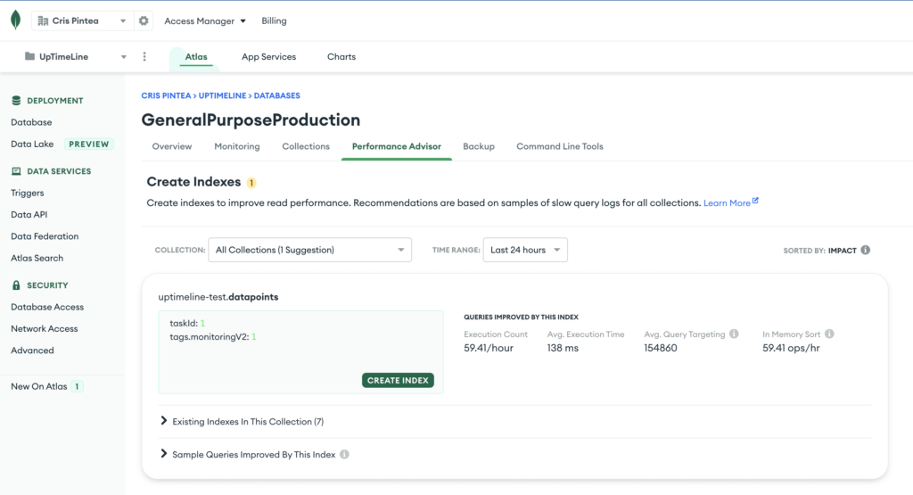Click the Security lock icon
Screen dimensions: 913x495
(x=16, y=285)
